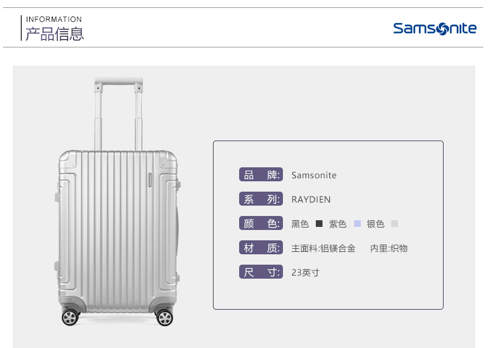The width and height of the screenshot is (488, 348).
Task: Select the silver color swatch
Action: click(x=395, y=223)
